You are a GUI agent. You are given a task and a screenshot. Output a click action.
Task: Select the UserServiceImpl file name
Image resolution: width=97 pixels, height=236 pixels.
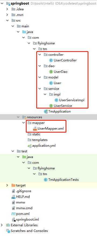click(72, 100)
